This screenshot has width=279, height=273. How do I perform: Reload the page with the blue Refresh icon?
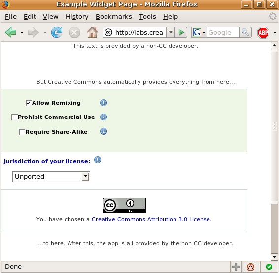click(57, 32)
